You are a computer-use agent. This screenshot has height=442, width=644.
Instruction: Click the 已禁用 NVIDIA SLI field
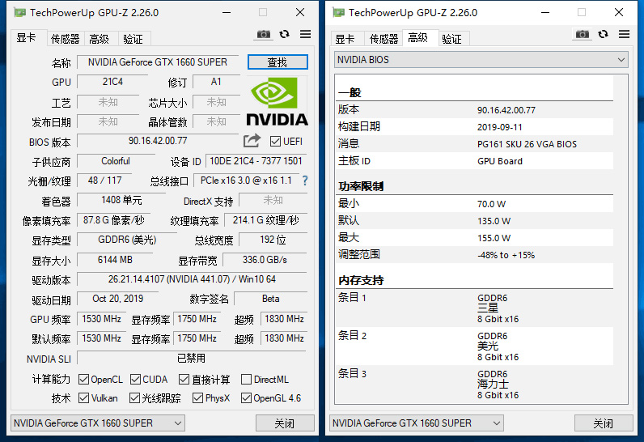192,358
